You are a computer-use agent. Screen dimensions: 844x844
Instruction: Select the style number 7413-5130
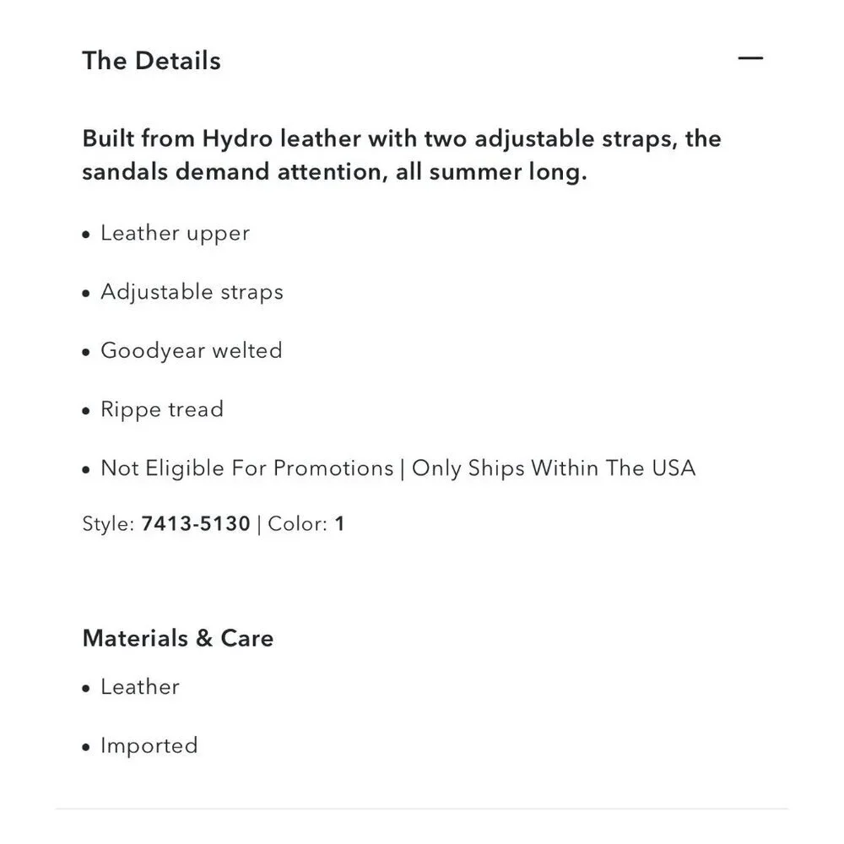(196, 524)
